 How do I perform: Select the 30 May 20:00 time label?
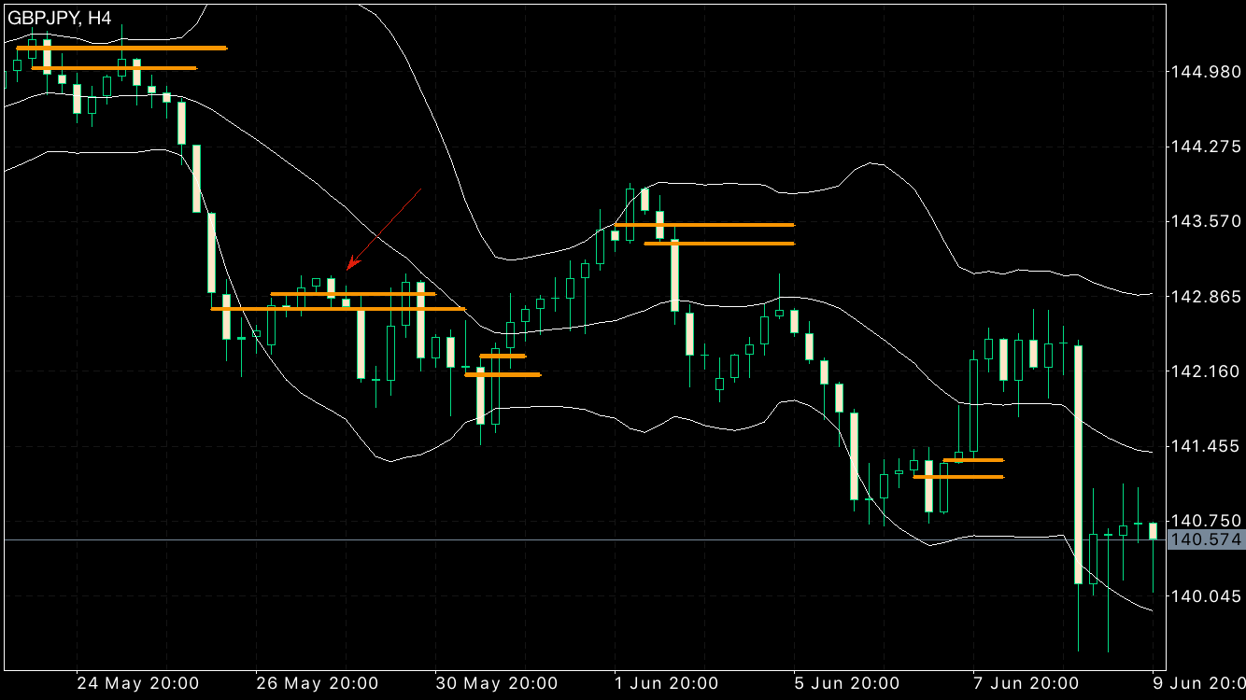pyautogui.click(x=497, y=683)
